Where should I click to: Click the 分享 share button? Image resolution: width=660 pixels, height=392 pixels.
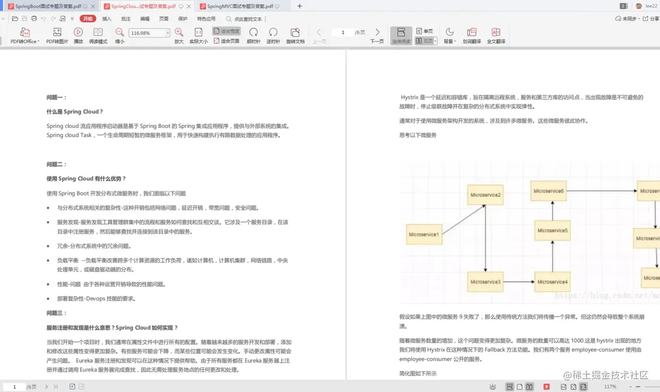650,19
